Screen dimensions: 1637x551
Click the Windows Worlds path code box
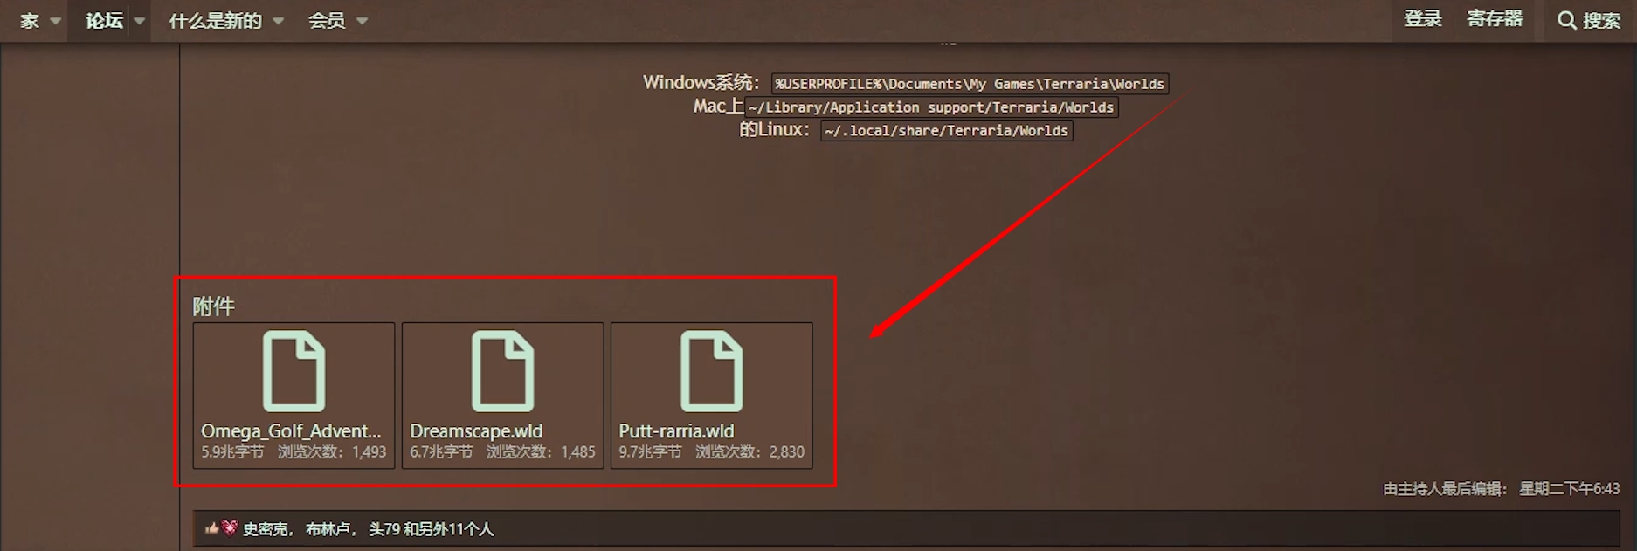click(970, 84)
